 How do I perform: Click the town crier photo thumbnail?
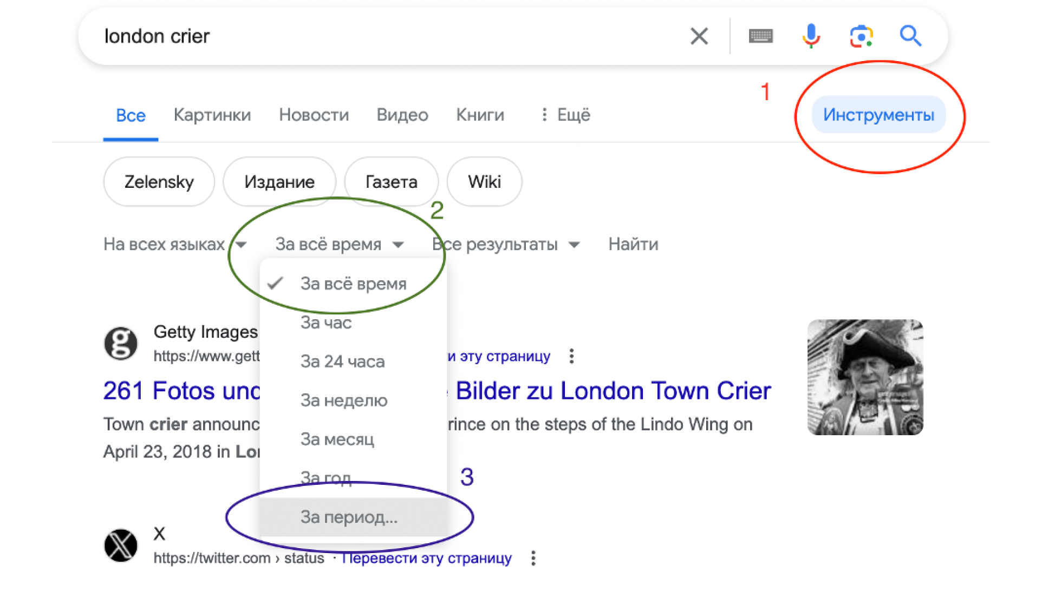[x=865, y=377]
